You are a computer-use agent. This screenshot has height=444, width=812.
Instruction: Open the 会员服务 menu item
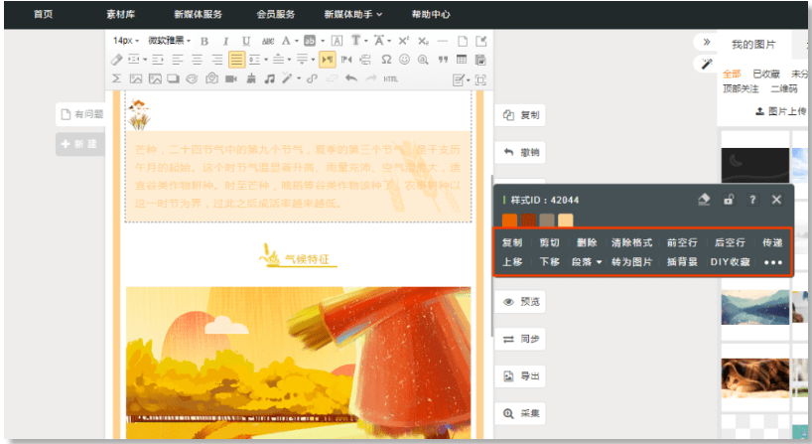276,15
